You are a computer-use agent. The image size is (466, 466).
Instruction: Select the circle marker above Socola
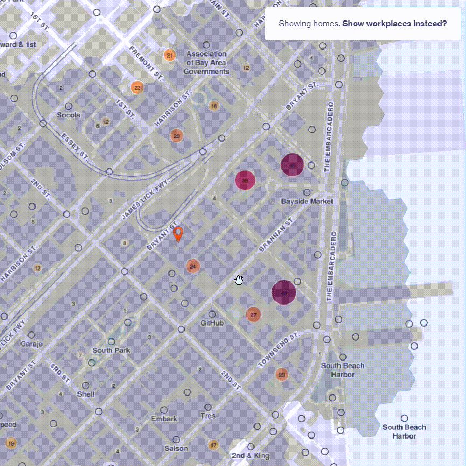point(68,107)
